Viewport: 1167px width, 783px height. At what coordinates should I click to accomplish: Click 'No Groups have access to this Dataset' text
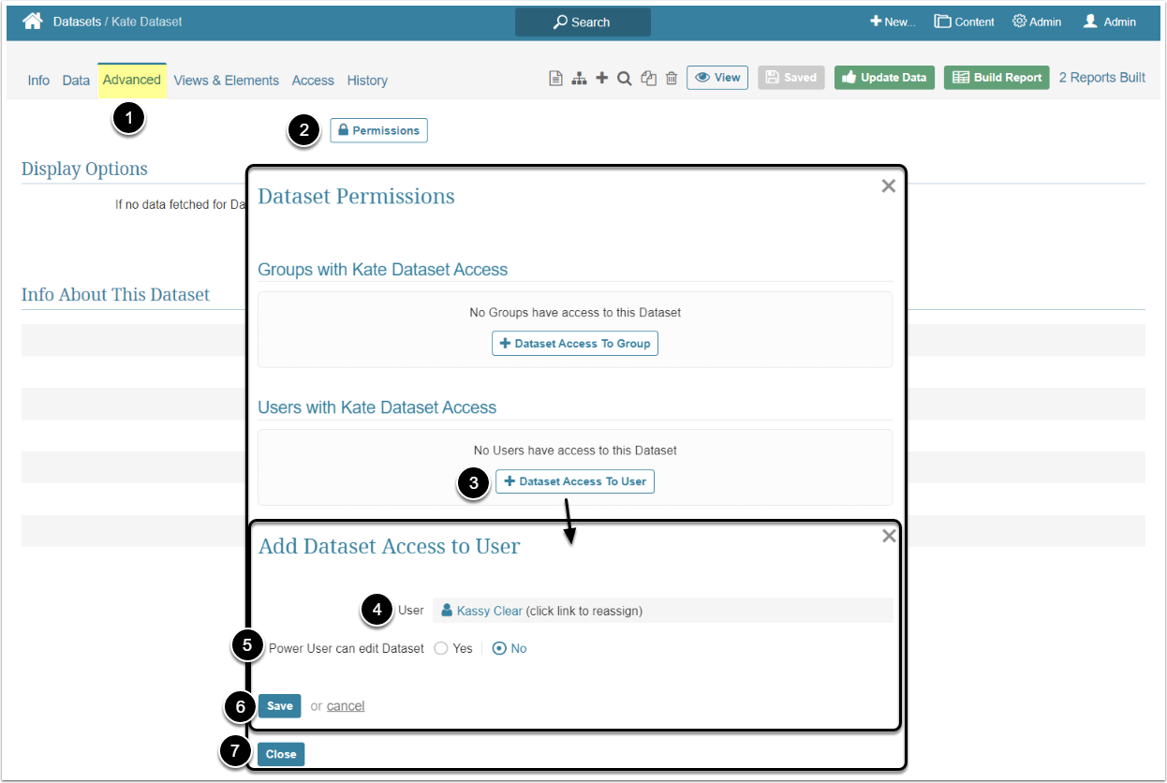(x=575, y=313)
